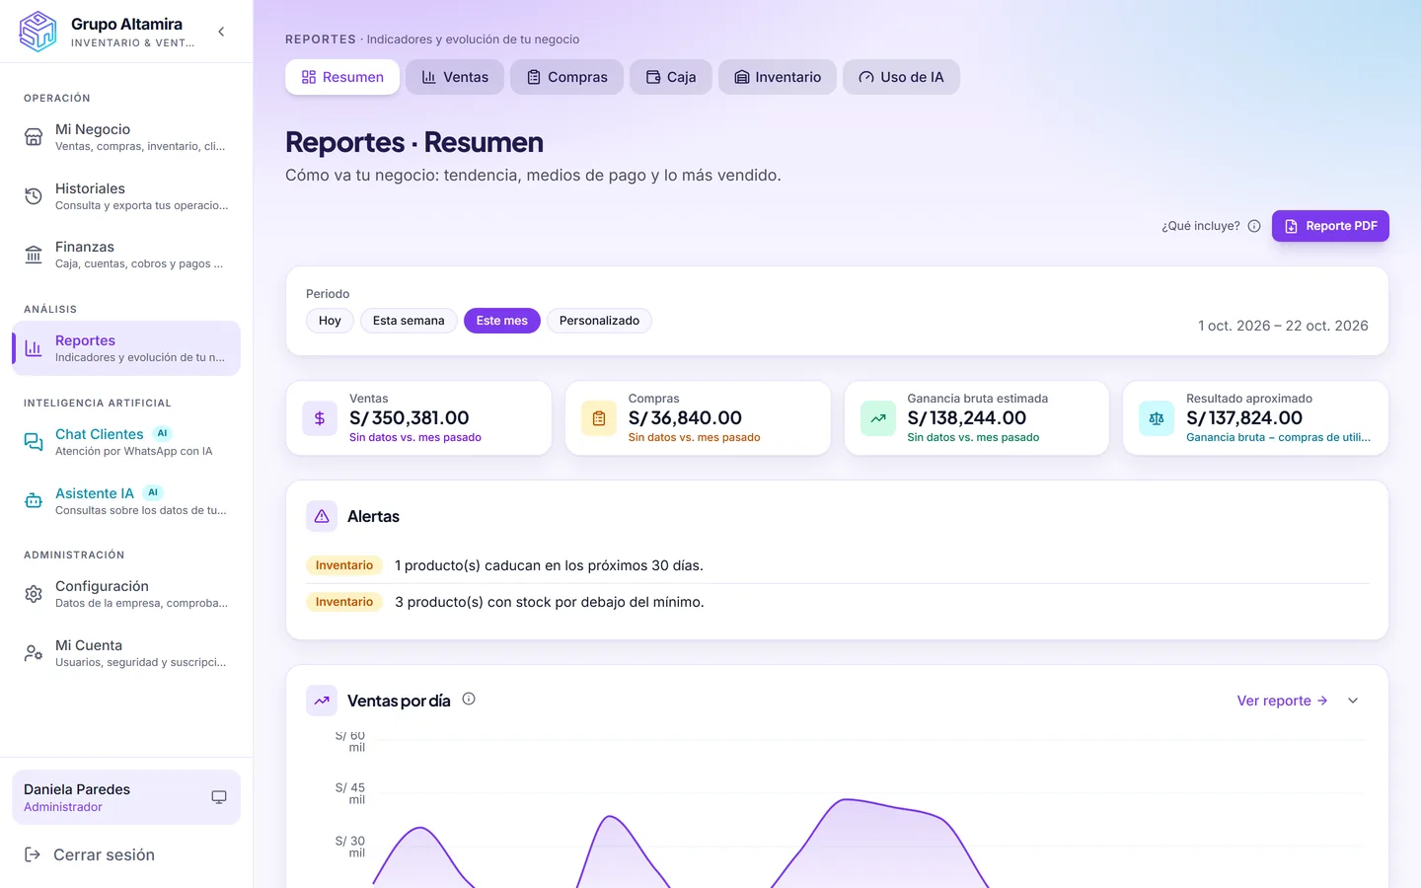Click the Ventas tab bar chart icon
The image size is (1421, 888).
429,77
